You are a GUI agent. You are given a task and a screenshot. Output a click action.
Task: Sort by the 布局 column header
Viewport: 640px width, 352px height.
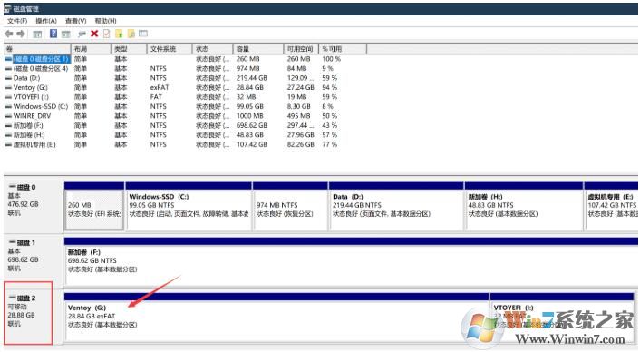coord(91,49)
